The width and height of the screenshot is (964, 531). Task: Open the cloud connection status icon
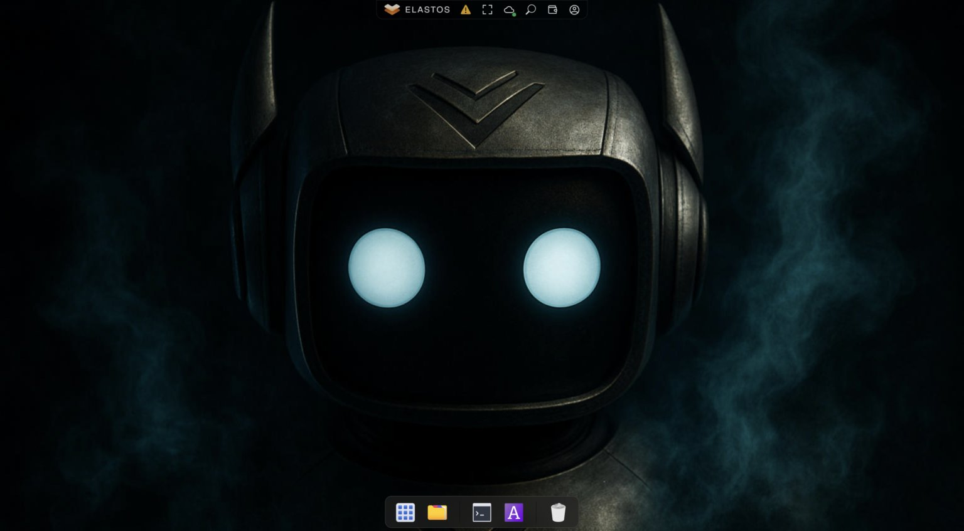coord(509,9)
